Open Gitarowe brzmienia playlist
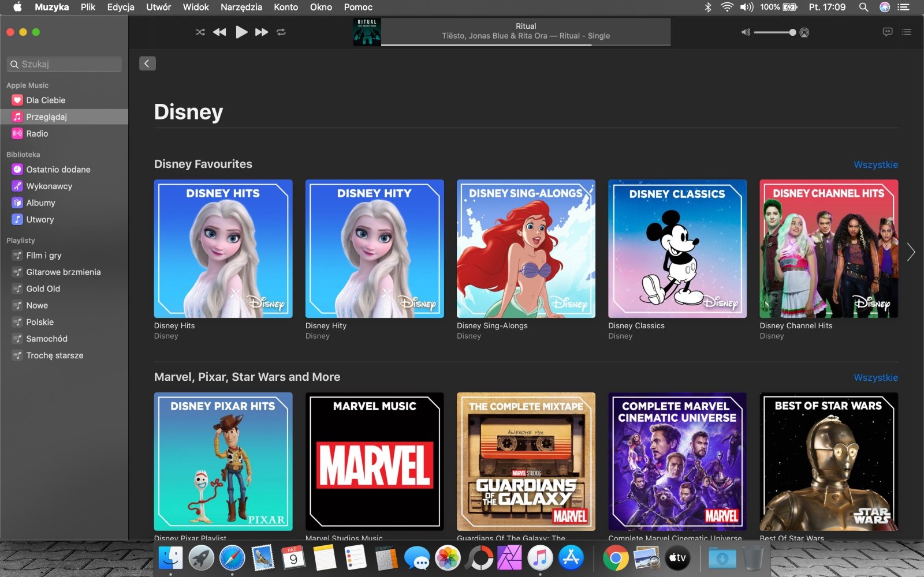924x577 pixels. pyautogui.click(x=64, y=272)
